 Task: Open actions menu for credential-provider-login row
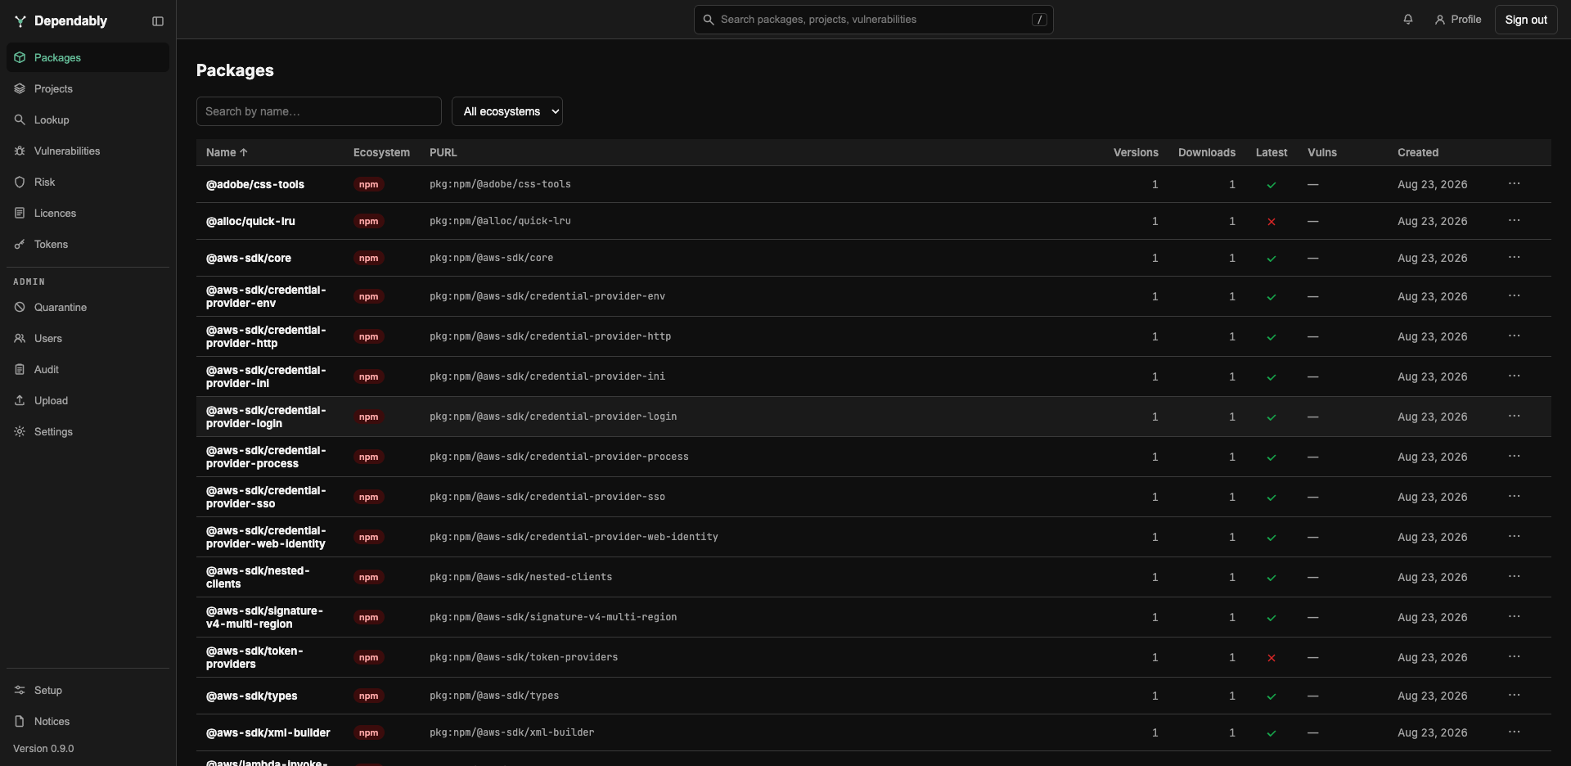point(1514,417)
